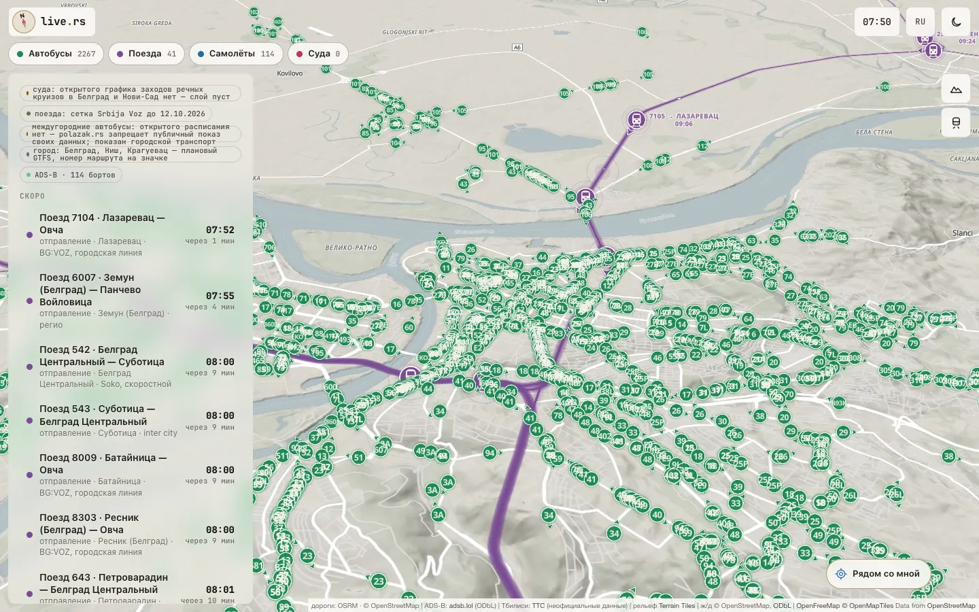Screen dimensions: 979x612
Task: Select Поезд 7104 Лазаревац — Овча entry
Action: pos(131,235)
